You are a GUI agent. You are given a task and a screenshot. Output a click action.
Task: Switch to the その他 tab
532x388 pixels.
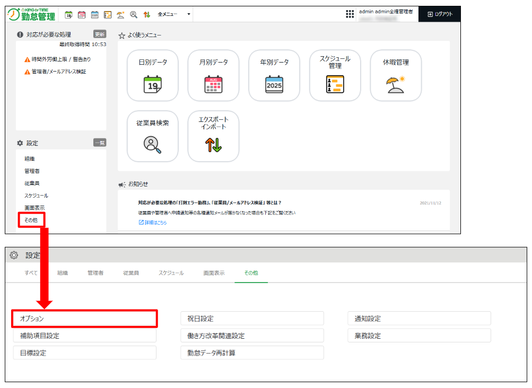pos(251,272)
